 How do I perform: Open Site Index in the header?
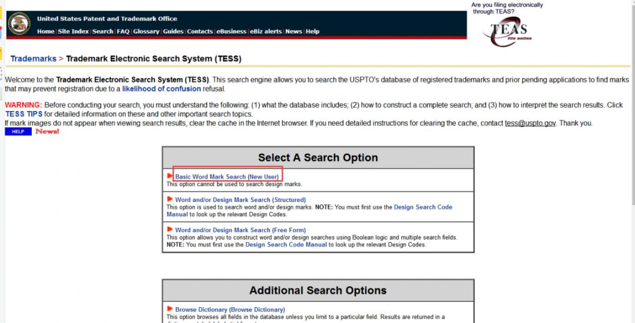coord(73,32)
